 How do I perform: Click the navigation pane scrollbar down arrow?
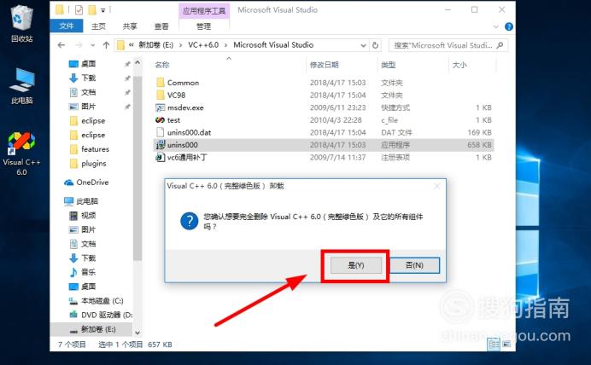[x=138, y=333]
